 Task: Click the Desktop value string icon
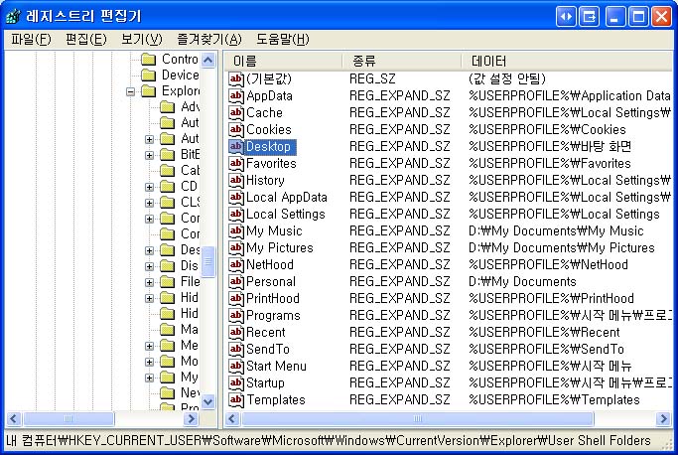click(235, 146)
